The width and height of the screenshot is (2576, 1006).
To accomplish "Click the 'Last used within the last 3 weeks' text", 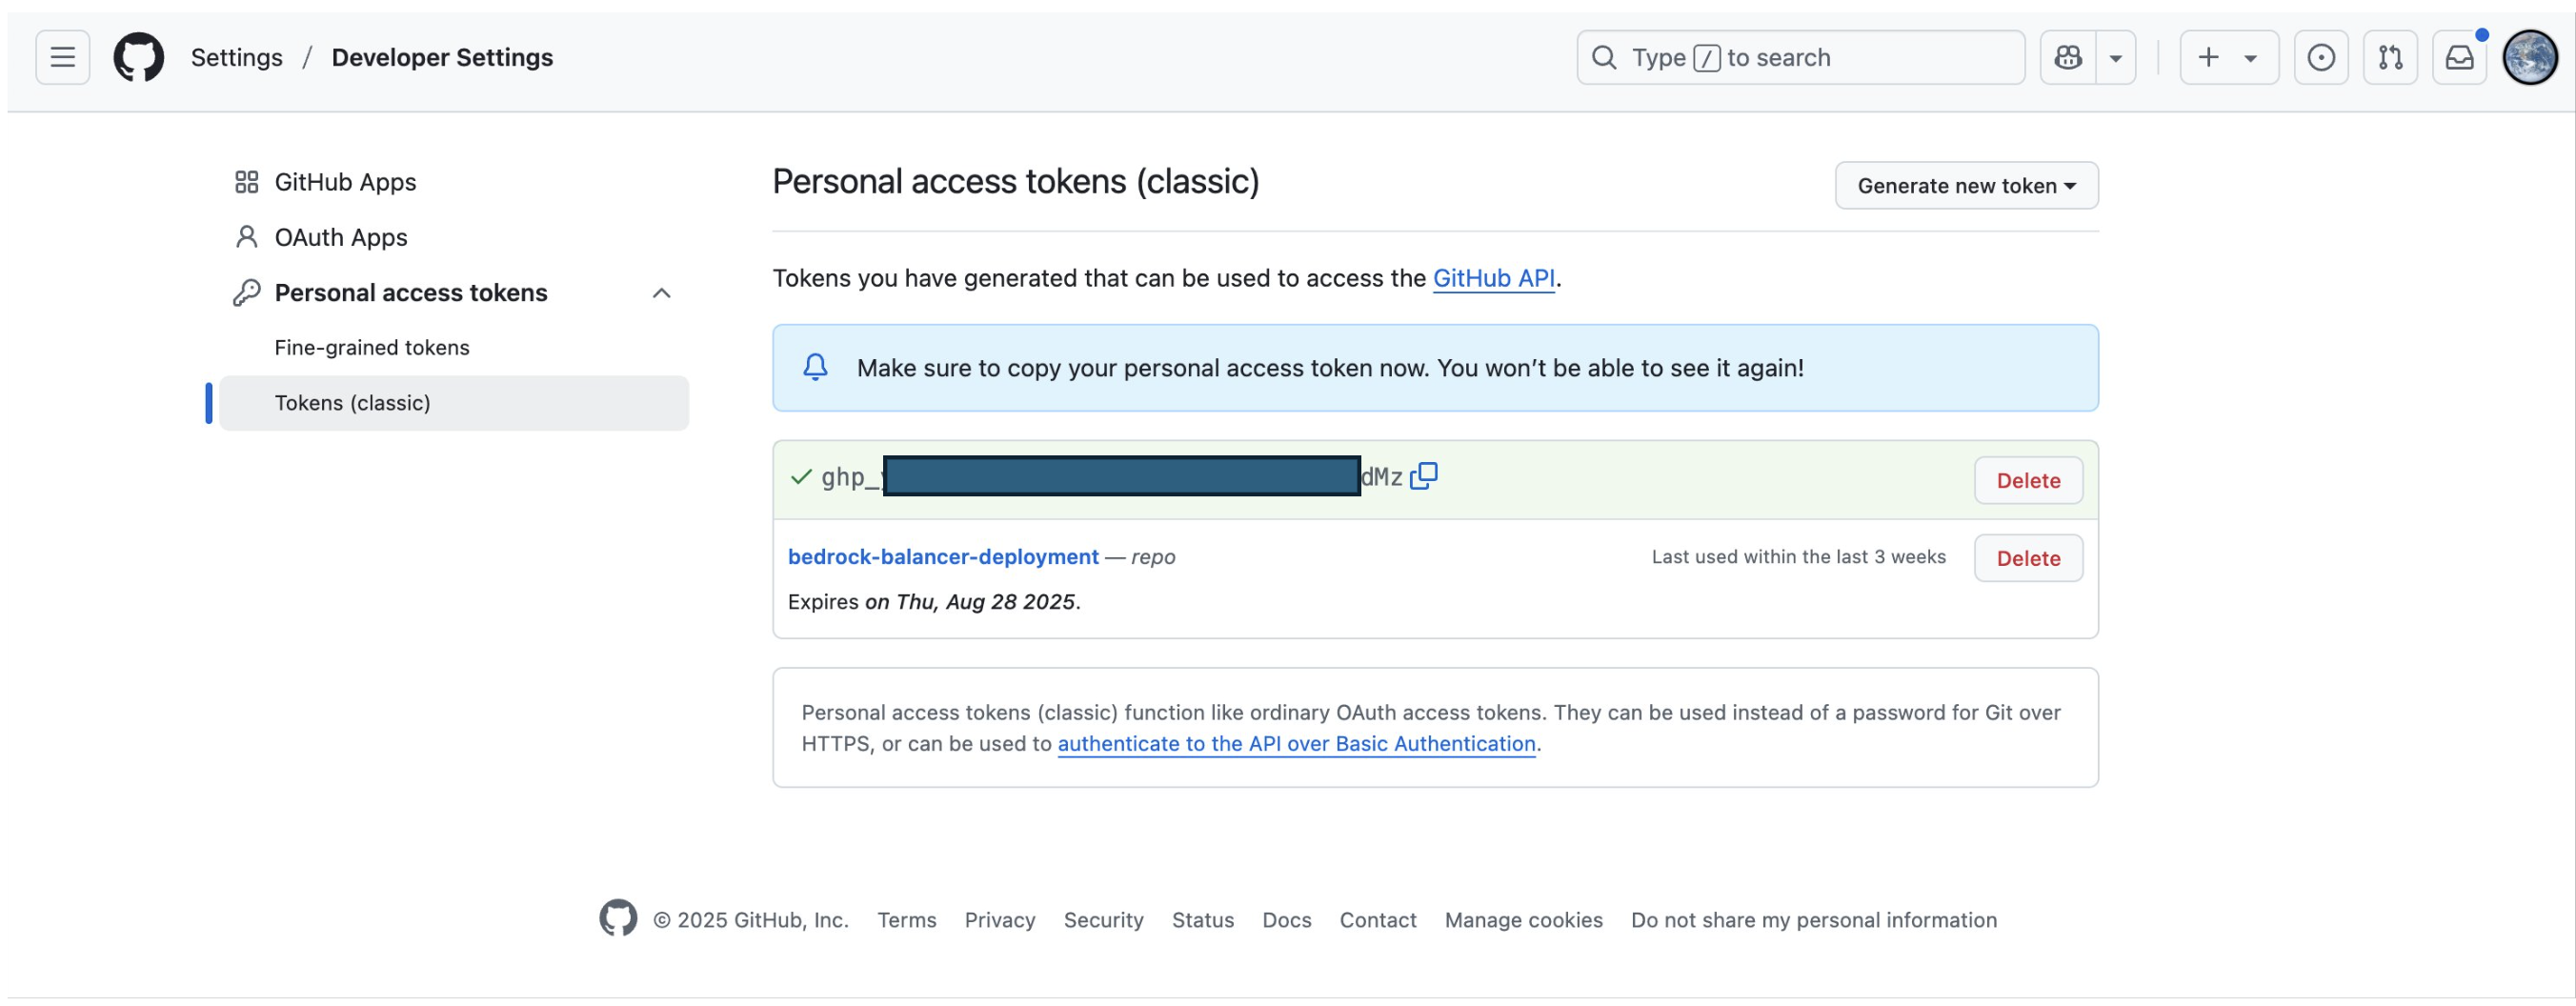I will click(x=1798, y=556).
